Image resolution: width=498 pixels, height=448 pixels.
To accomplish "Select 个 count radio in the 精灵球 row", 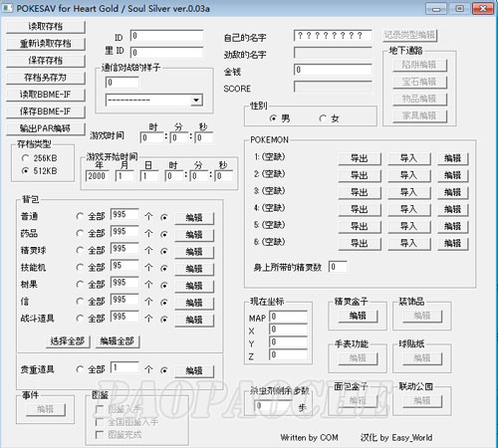I will tap(163, 251).
